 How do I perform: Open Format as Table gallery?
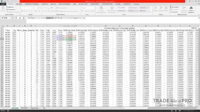[112, 10]
